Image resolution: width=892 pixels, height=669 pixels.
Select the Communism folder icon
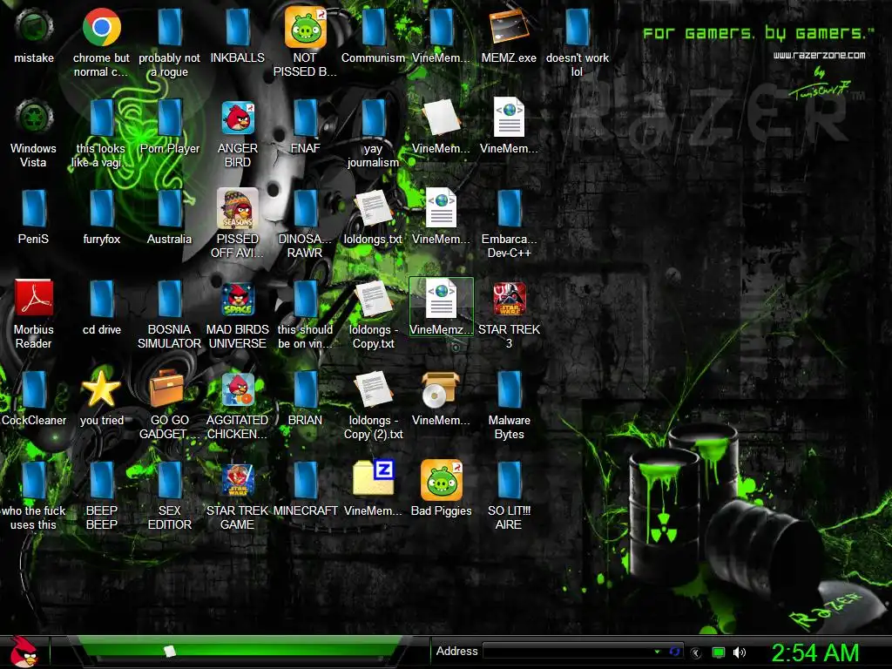point(373,27)
